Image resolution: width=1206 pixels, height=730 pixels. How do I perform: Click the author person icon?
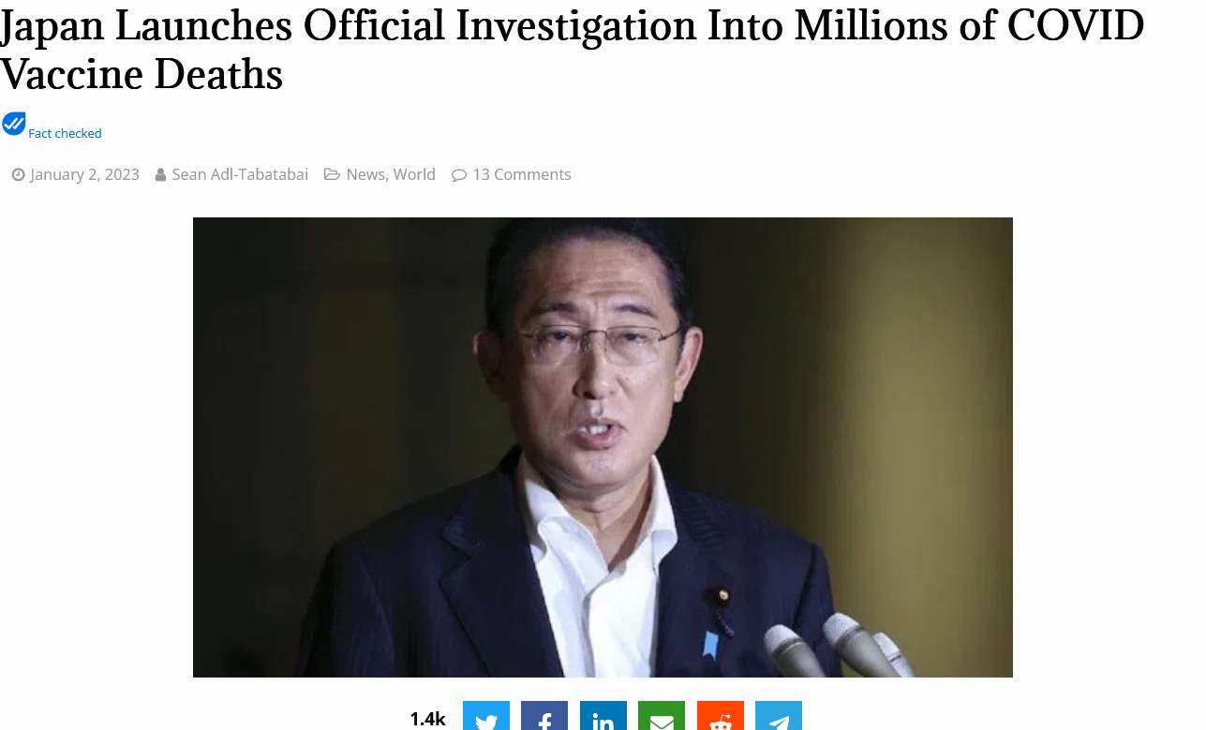coord(160,174)
